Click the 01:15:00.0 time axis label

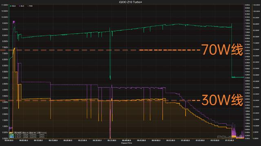pyautogui.click(x=229, y=140)
